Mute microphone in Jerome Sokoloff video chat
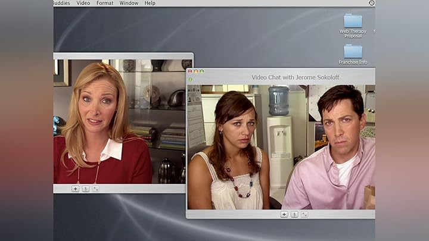This screenshot has height=241, width=429. [294, 214]
